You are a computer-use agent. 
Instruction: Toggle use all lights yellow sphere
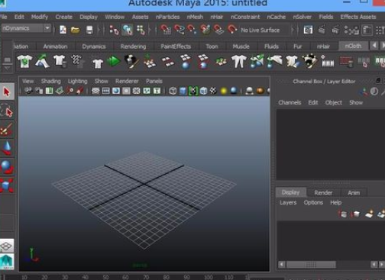click(x=224, y=91)
